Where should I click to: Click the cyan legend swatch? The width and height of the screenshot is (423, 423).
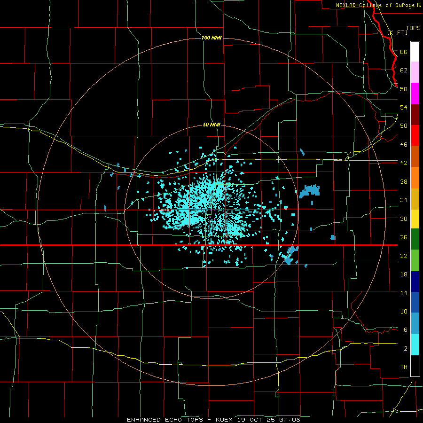click(x=415, y=345)
